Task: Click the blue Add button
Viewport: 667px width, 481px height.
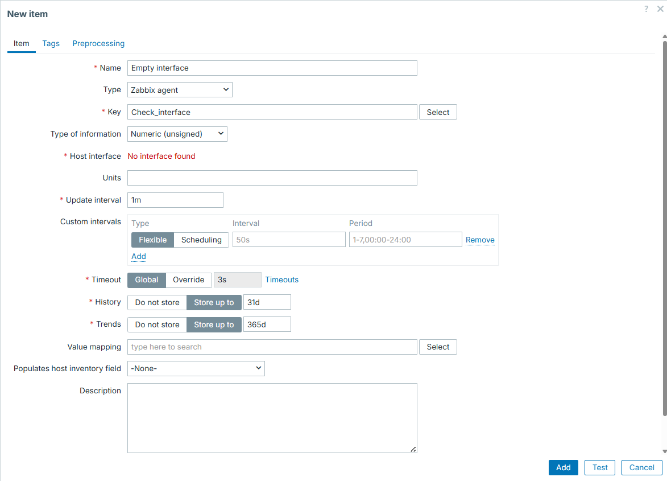Action: 563,467
